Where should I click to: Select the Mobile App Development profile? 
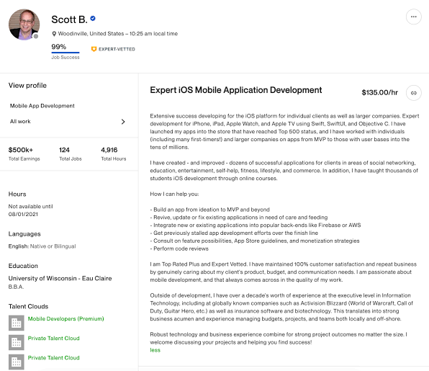[x=42, y=106]
